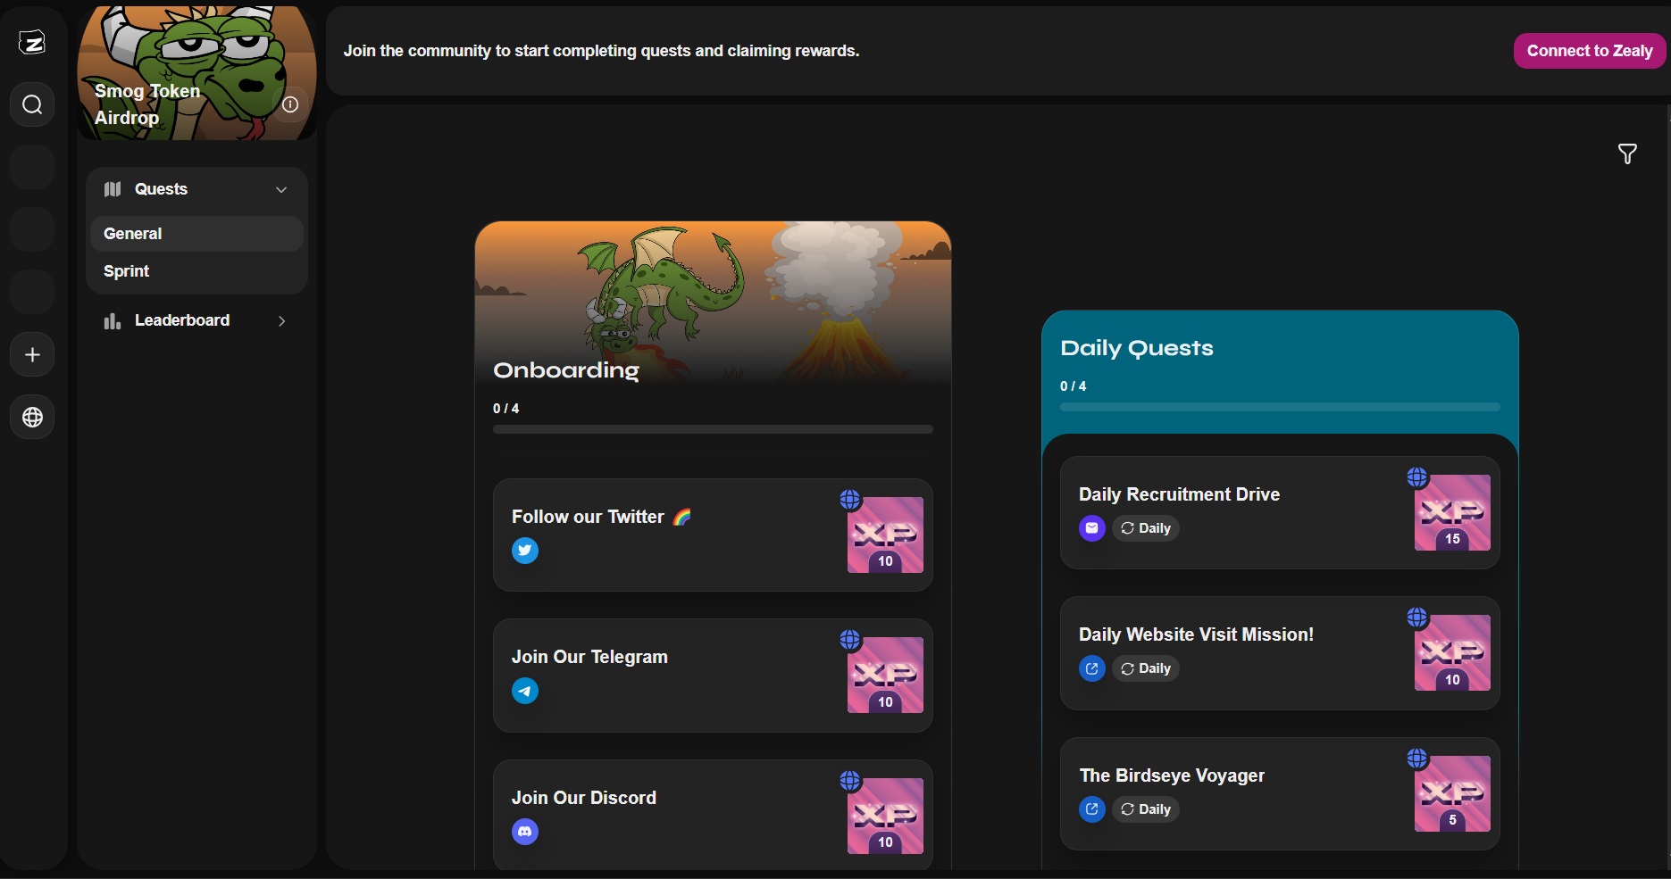
Task: Open the globe explore icon in sidebar
Action: 32,418
